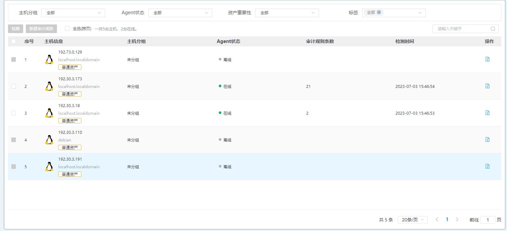Open the Agent状态 filter dropdown
This screenshot has height=231, width=507.
click(x=180, y=13)
